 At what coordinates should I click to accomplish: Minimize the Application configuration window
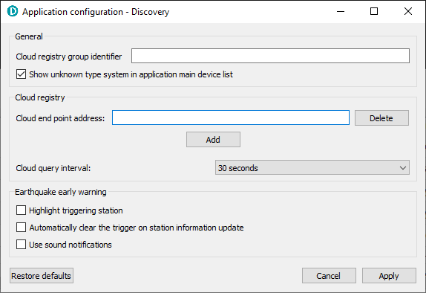coord(341,11)
